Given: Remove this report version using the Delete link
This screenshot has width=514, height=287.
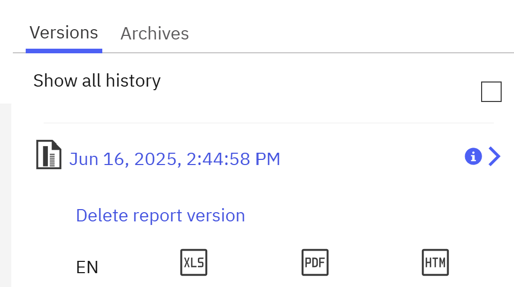Looking at the screenshot, I should (160, 215).
